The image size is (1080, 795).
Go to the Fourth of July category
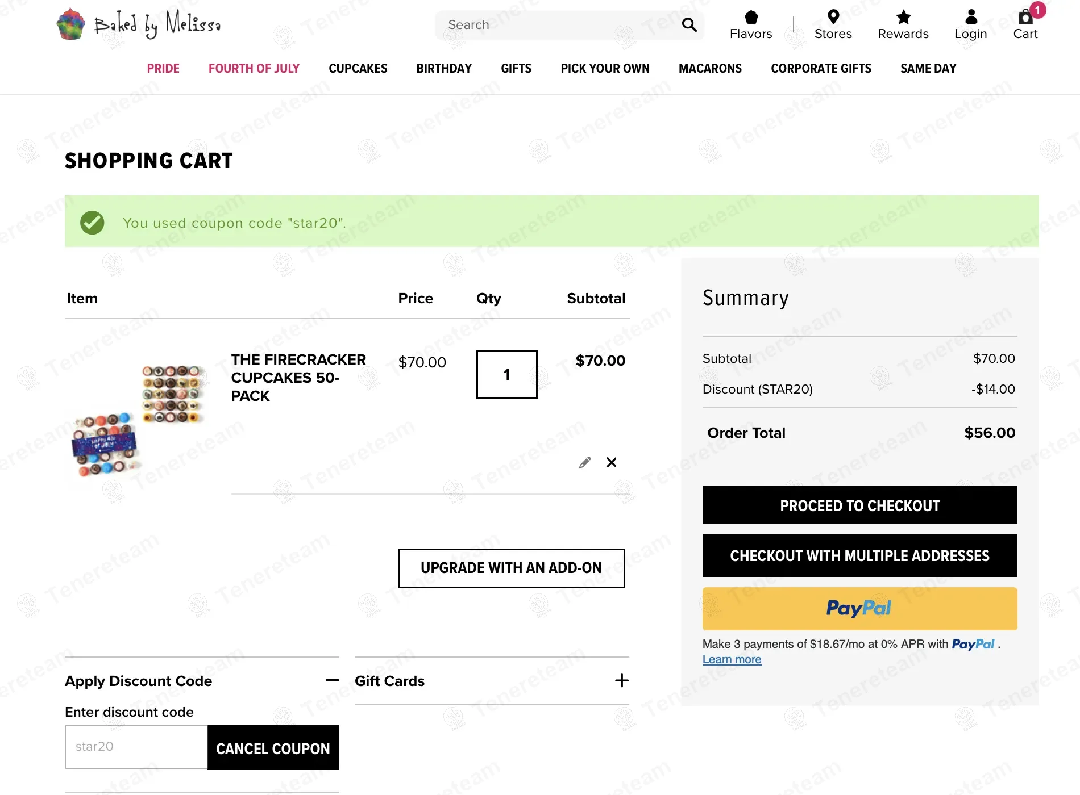[x=254, y=69]
